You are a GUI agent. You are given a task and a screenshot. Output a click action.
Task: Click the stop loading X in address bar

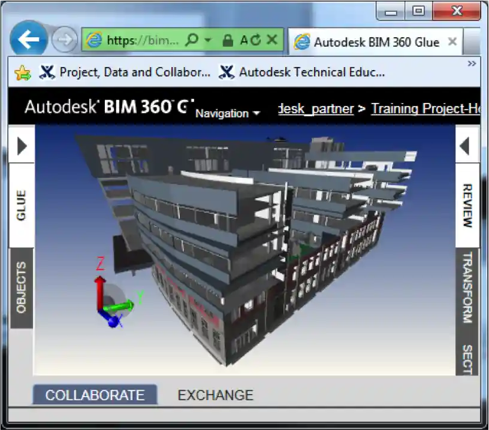[x=272, y=40]
